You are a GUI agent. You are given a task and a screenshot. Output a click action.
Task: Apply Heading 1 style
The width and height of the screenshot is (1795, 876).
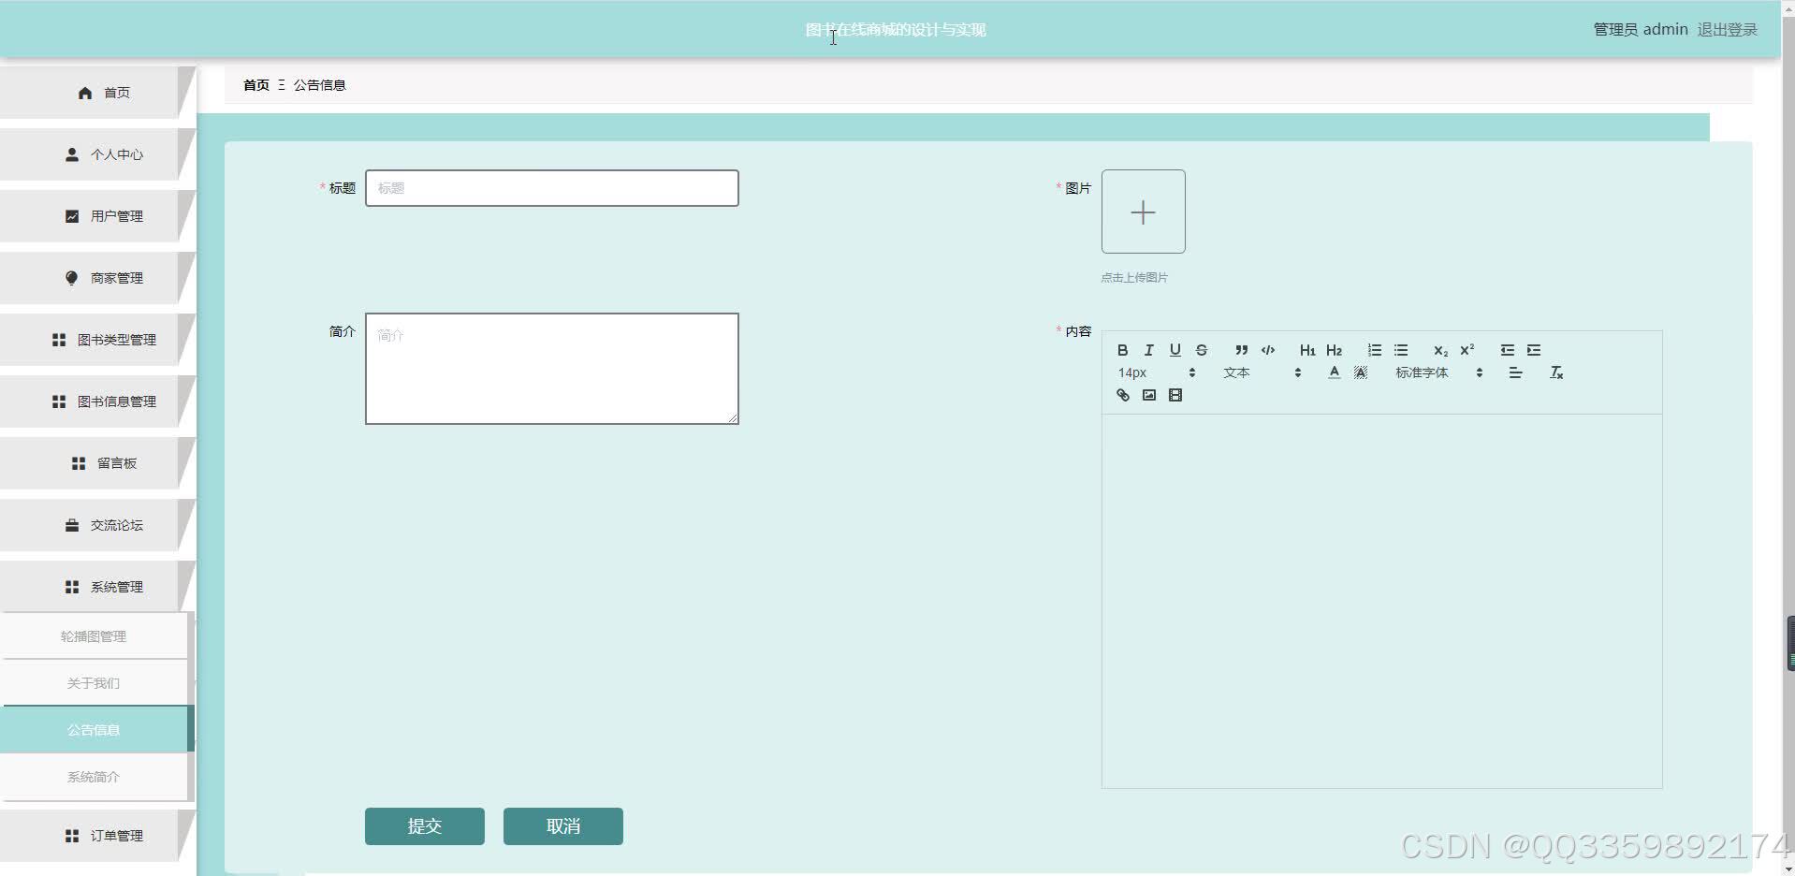1307,350
